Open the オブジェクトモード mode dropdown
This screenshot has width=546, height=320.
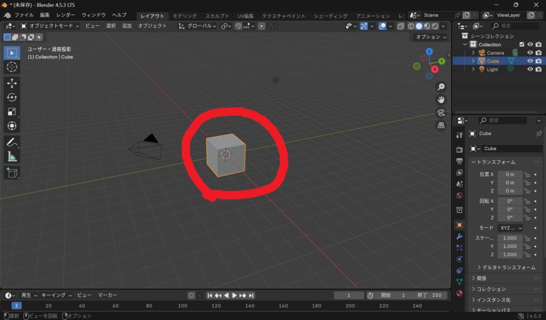pos(50,26)
